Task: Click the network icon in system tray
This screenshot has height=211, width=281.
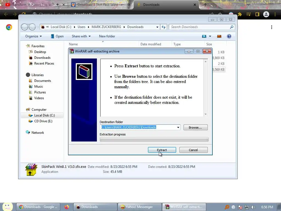Action: (x=247, y=207)
